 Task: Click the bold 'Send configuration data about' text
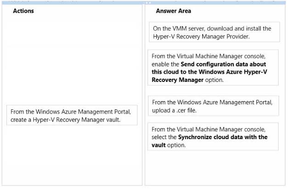223,64
